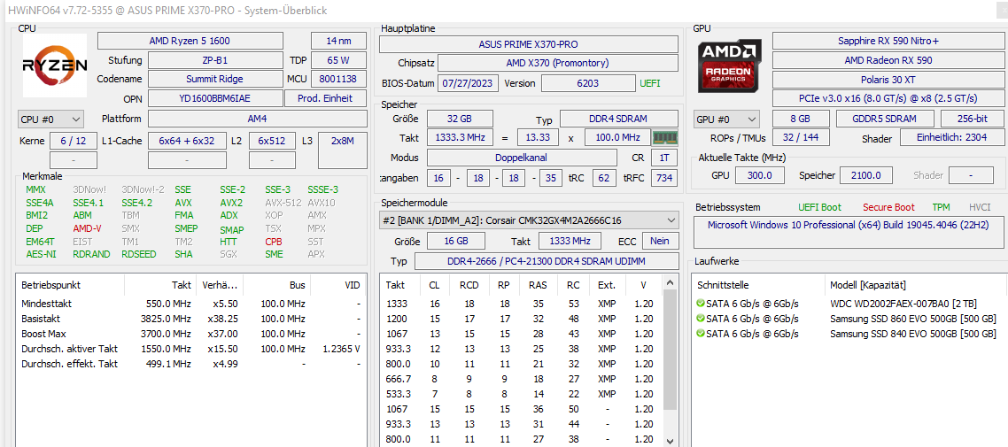
Task: Click the 32 GB memory size field
Action: tap(461, 119)
